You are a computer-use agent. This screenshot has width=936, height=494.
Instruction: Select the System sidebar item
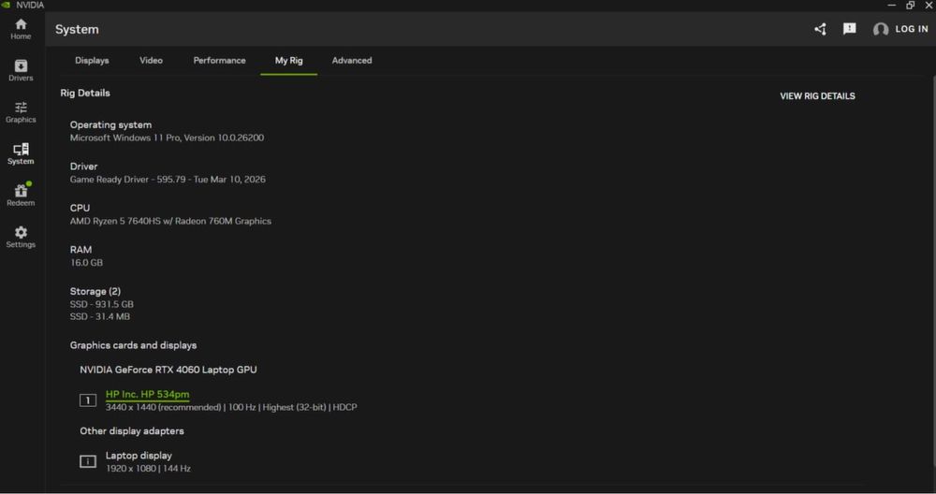click(x=21, y=154)
